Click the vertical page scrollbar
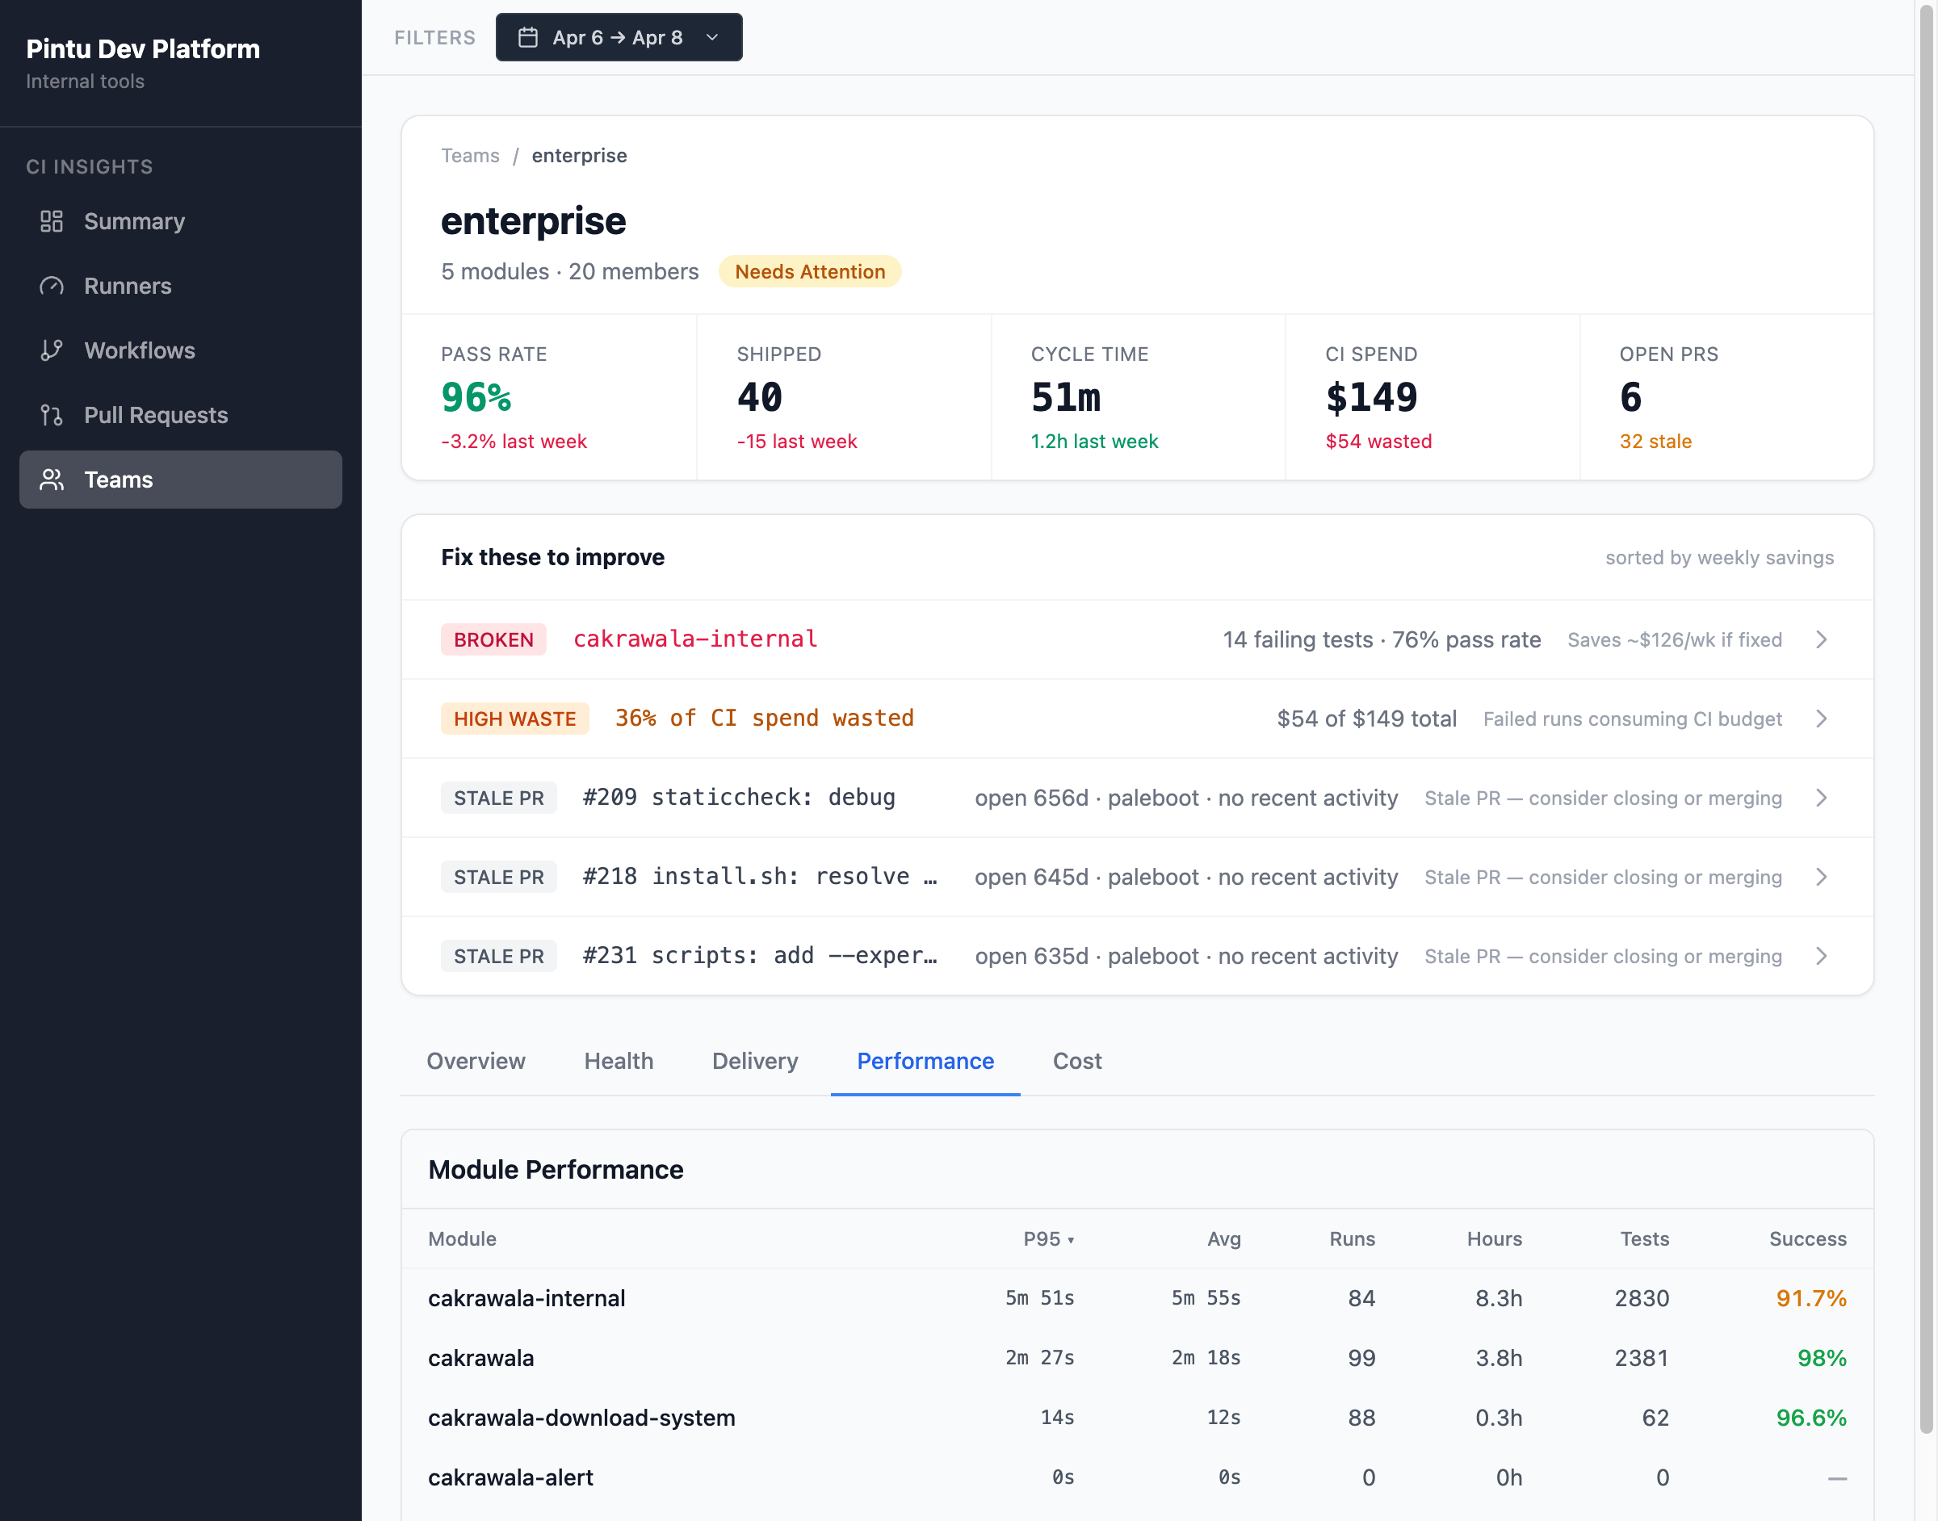This screenshot has width=1938, height=1521. (1926, 712)
